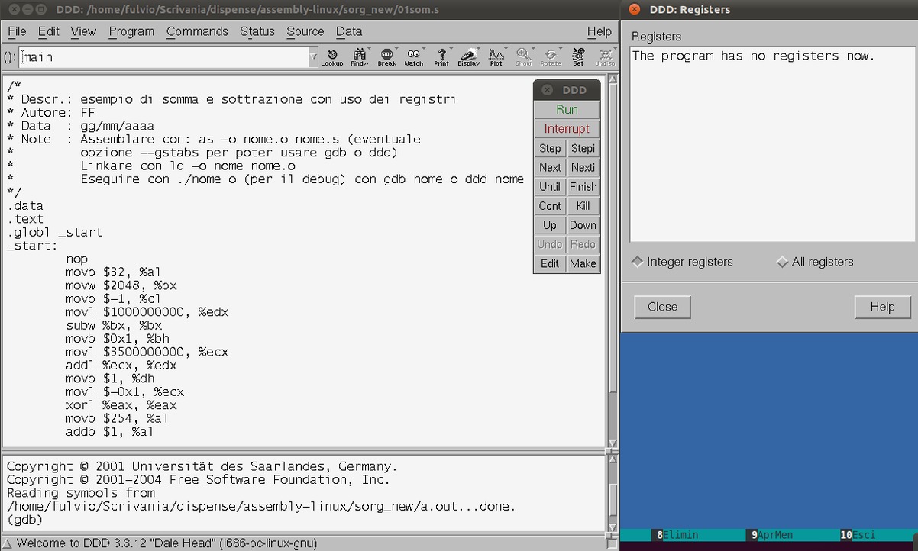The height and width of the screenshot is (551, 918).
Task: Open the File menu
Action: click(17, 31)
